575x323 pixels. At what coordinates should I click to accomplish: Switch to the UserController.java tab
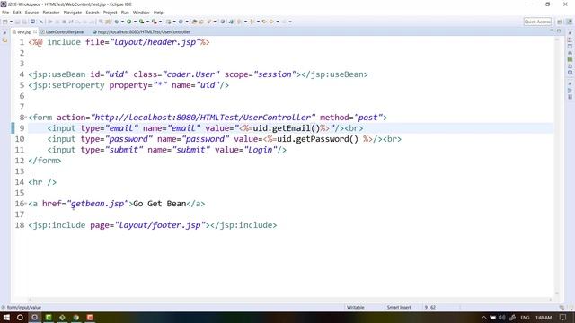coord(62,32)
